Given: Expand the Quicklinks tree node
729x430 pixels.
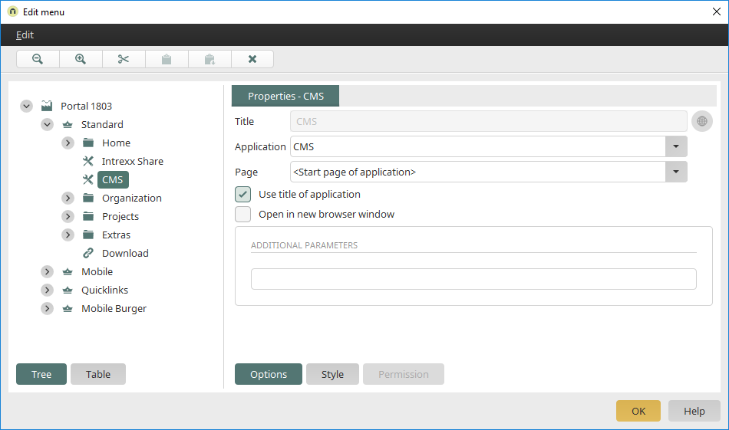Looking at the screenshot, I should coord(47,290).
